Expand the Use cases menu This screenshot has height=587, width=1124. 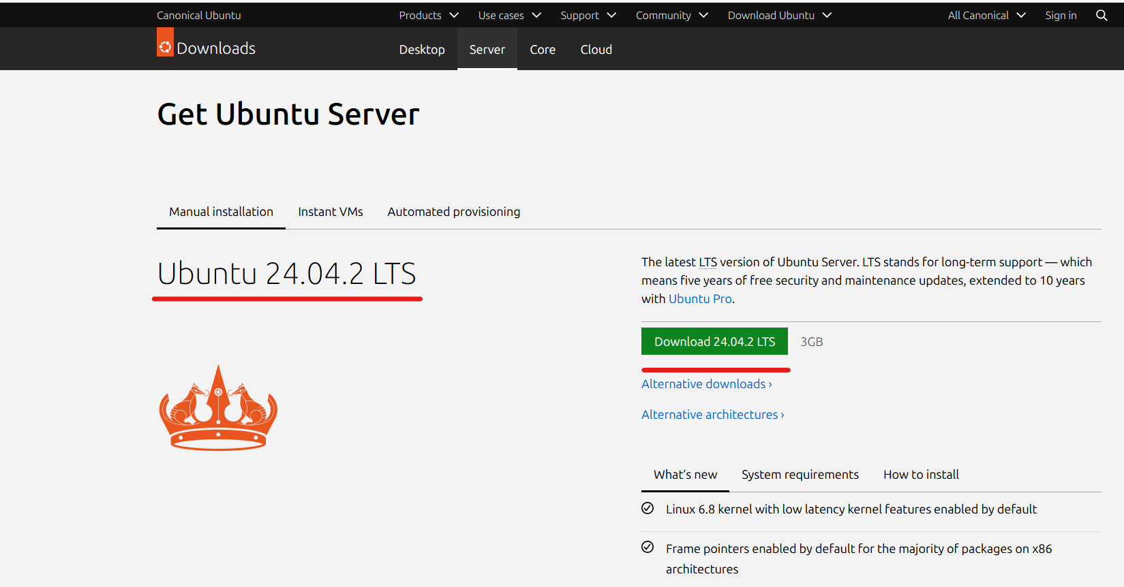tap(509, 15)
